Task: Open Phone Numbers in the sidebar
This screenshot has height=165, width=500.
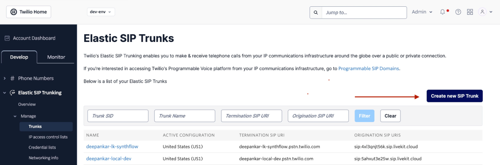Action: point(36,78)
